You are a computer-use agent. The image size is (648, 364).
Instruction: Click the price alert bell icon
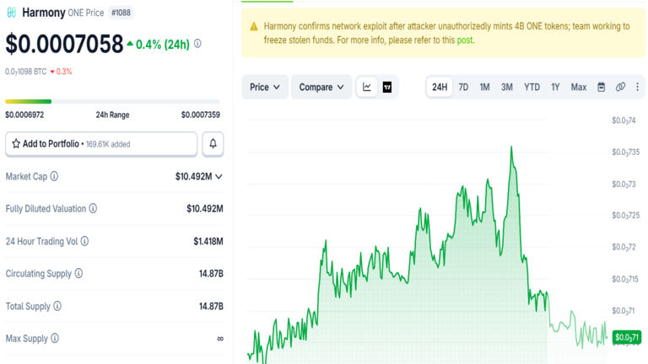(213, 143)
